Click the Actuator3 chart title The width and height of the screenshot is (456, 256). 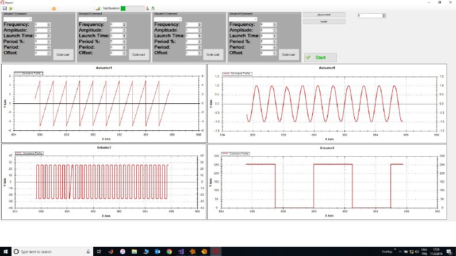coord(104,148)
